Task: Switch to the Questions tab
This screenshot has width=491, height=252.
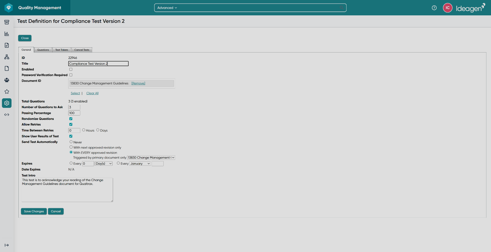Action: tap(43, 50)
